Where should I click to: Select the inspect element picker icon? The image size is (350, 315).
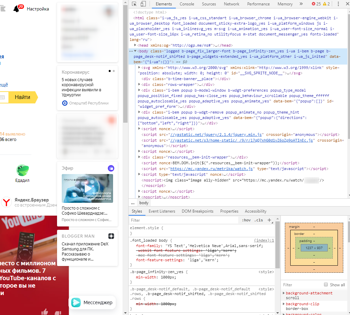[x=134, y=4]
